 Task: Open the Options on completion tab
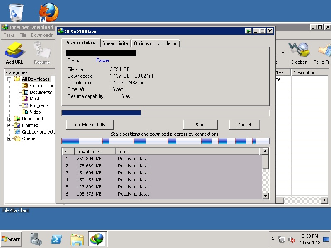(x=155, y=43)
